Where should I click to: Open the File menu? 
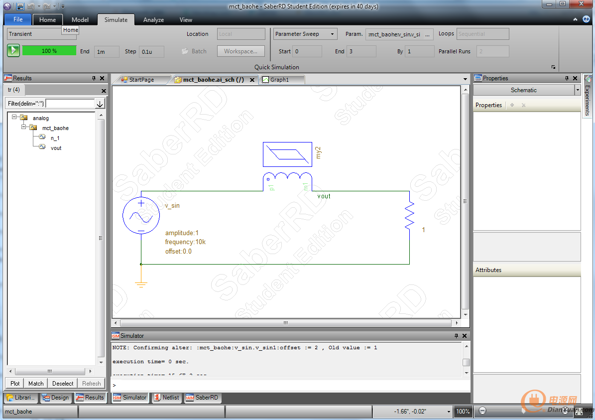click(18, 19)
